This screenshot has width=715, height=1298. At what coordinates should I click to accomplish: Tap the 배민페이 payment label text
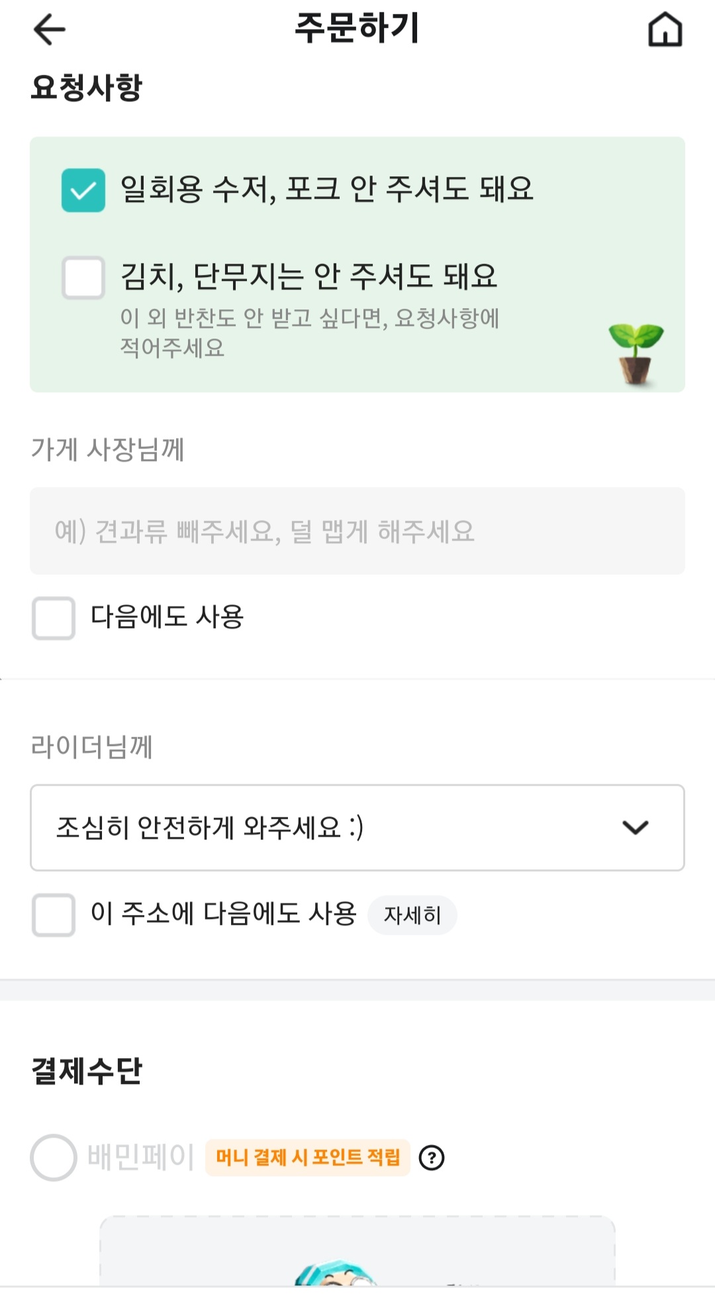click(x=141, y=1157)
